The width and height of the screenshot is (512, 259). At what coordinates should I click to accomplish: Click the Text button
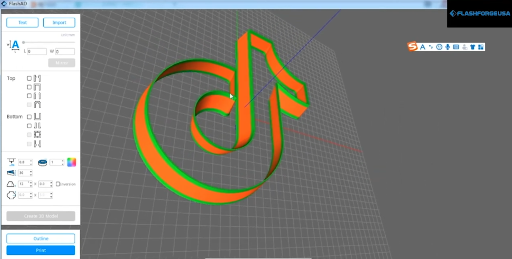[x=22, y=22]
